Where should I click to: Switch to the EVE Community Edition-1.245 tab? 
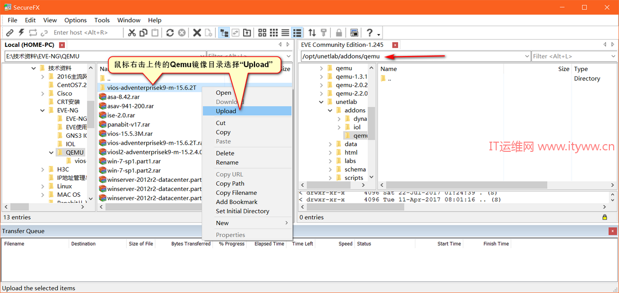(x=342, y=45)
